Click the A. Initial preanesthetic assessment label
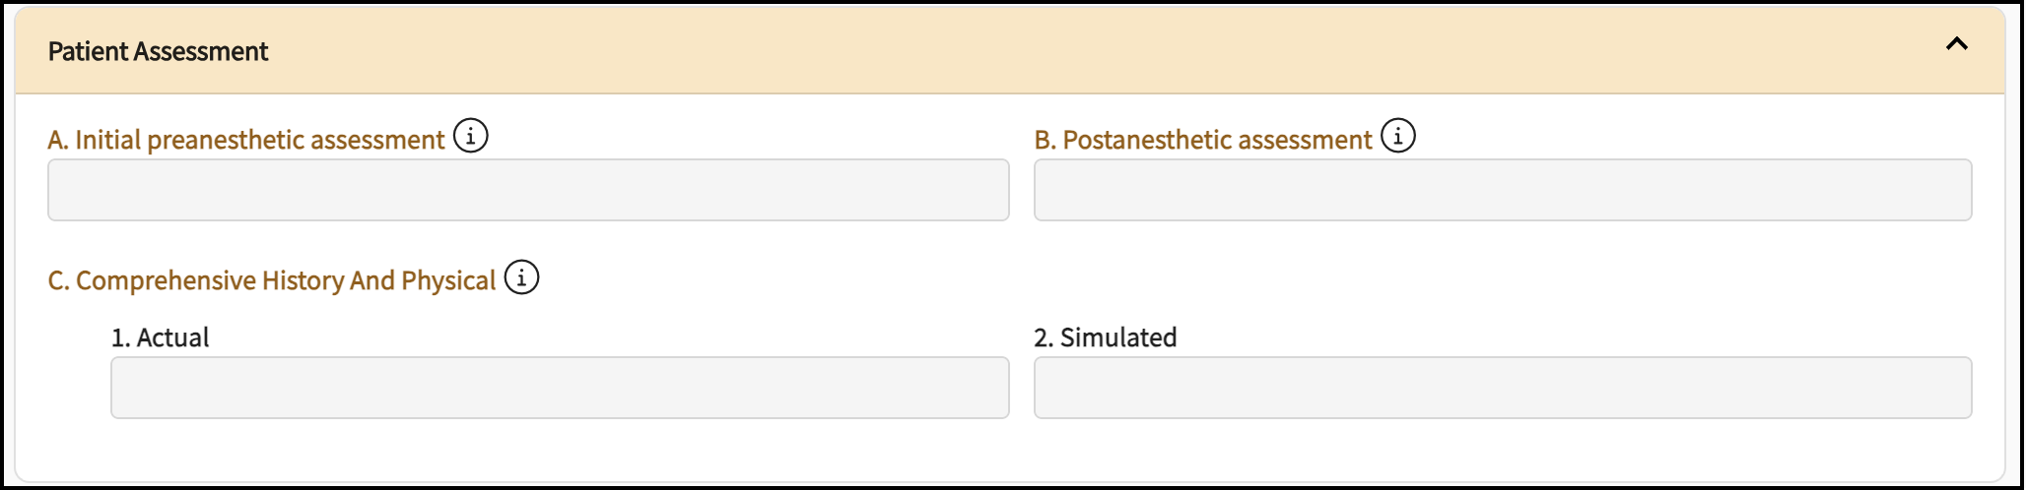The height and width of the screenshot is (490, 2026). (246, 140)
